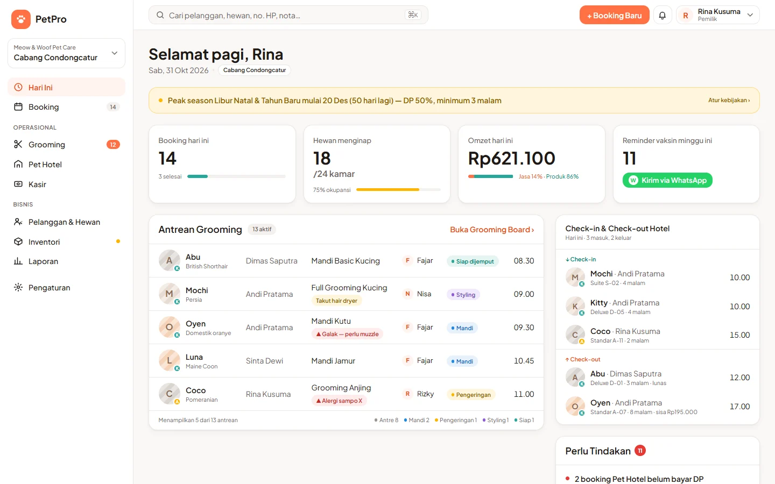Click the Booking hari ini progress bar
775x484 pixels.
point(236,176)
